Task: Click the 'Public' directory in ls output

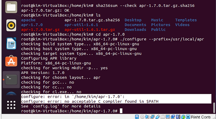Action: pos(158,30)
